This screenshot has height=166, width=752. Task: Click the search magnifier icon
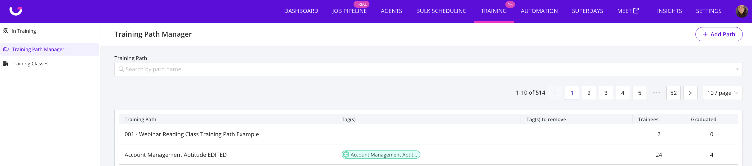(121, 69)
